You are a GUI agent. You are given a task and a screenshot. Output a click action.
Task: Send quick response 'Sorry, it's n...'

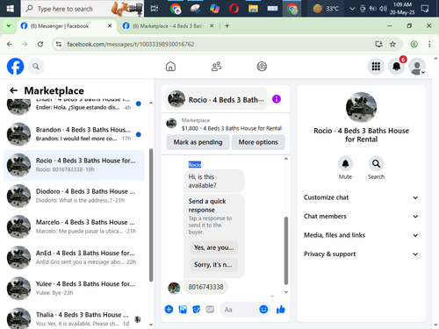214,265
